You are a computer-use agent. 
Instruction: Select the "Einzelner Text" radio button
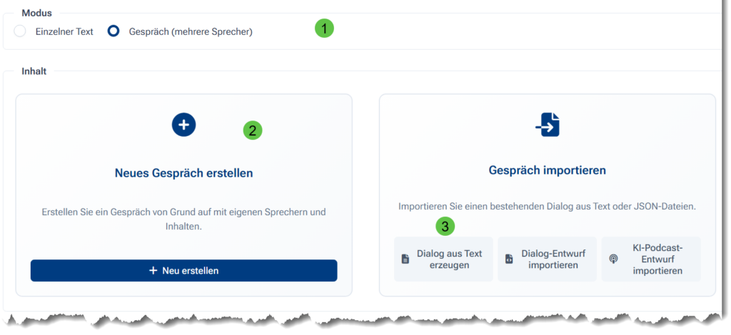(x=20, y=31)
